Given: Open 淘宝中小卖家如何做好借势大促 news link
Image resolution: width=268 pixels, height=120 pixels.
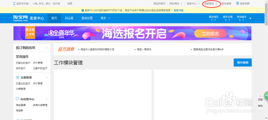Looking at the screenshot, I should pos(97,49).
